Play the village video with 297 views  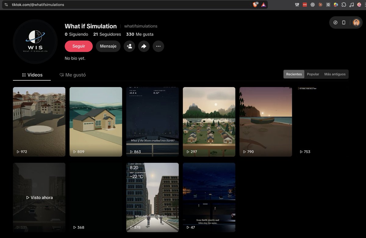[x=209, y=122]
